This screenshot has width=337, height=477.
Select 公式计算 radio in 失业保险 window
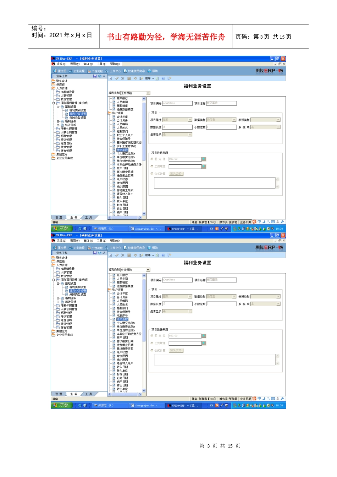click(x=152, y=351)
